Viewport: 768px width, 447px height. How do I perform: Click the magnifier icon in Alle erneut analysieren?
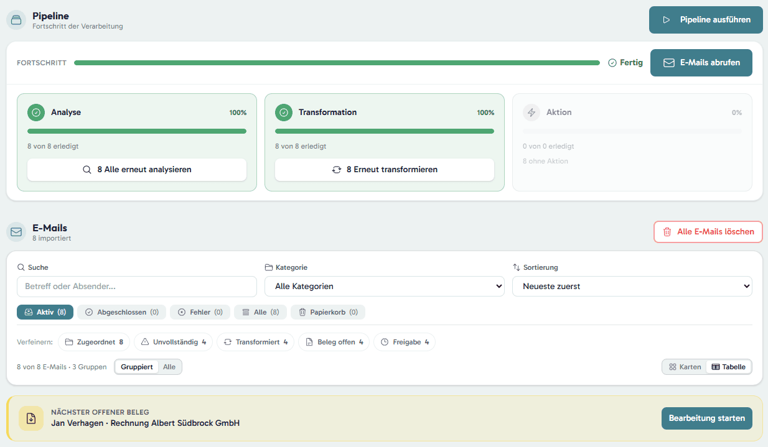point(87,170)
